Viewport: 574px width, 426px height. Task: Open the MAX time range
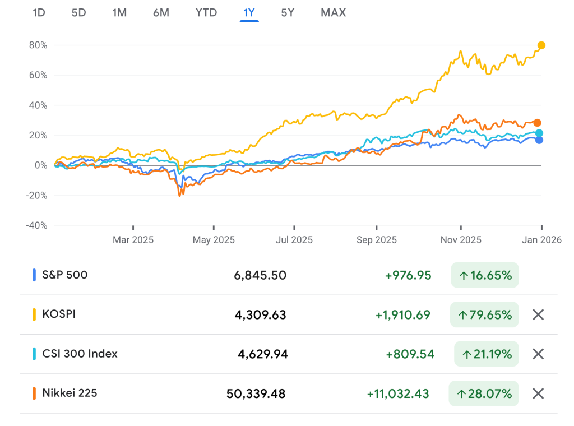coord(333,12)
